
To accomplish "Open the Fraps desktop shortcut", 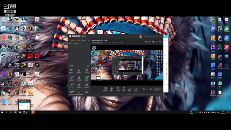I will pyautogui.click(x=220, y=29).
